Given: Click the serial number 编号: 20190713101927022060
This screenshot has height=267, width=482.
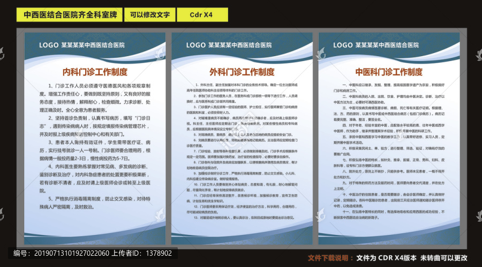Looking at the screenshot, I should coord(61,254).
